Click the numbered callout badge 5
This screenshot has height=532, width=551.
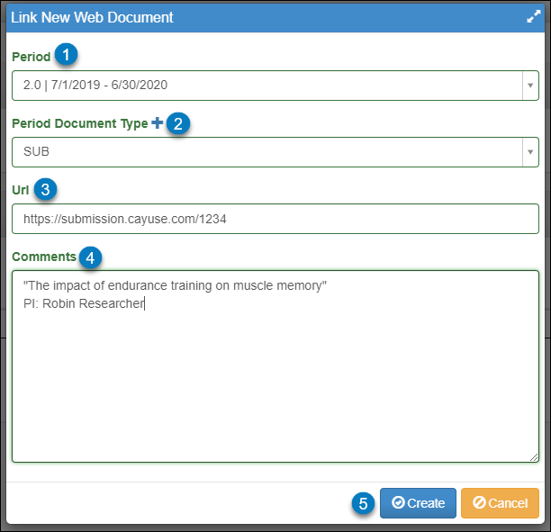pos(364,503)
